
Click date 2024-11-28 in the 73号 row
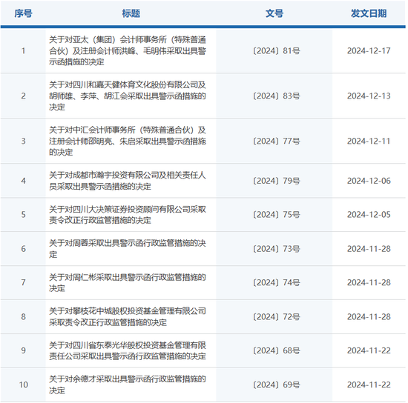click(369, 249)
